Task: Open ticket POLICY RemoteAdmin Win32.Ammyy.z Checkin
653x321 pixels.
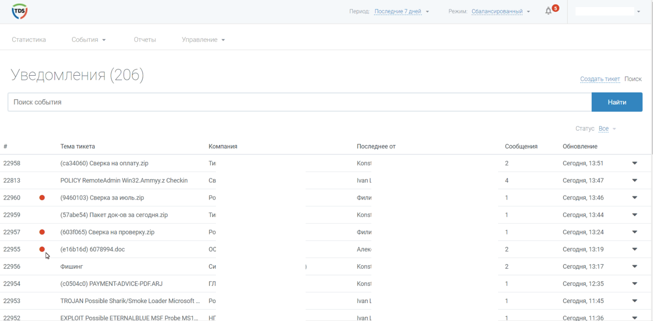Action: pos(124,180)
